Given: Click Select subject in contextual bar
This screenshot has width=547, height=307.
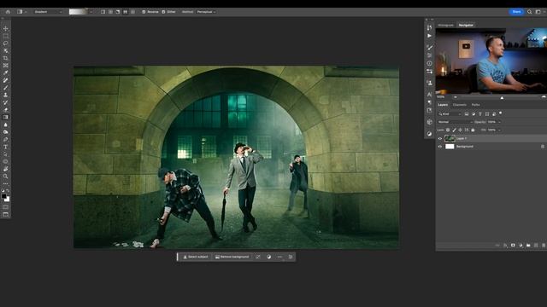Looking at the screenshot, I should [196, 257].
